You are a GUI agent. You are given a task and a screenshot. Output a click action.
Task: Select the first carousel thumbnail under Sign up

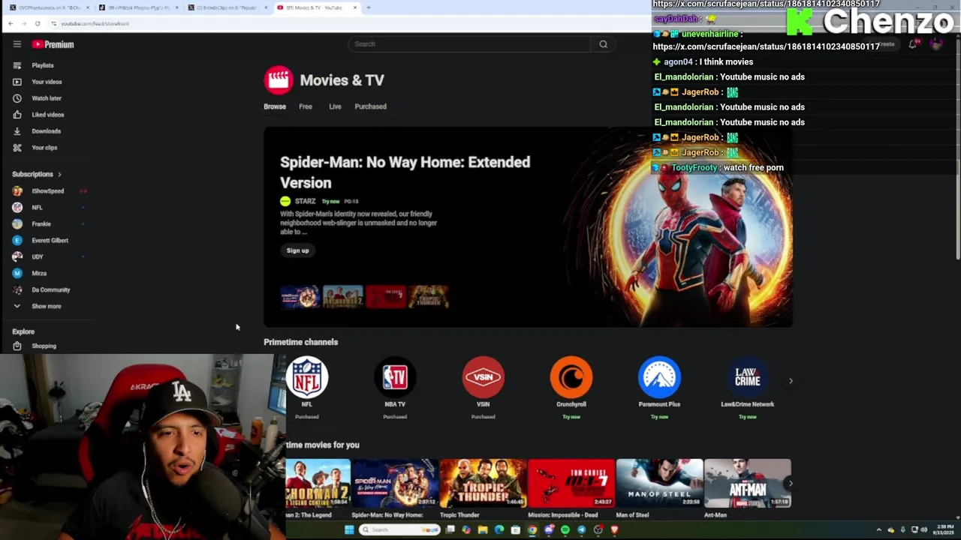pyautogui.click(x=300, y=297)
